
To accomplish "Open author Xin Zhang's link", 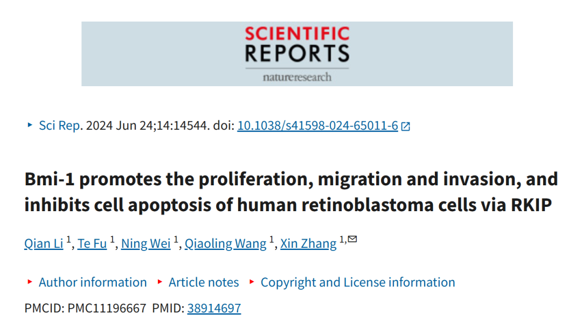I will coord(308,243).
